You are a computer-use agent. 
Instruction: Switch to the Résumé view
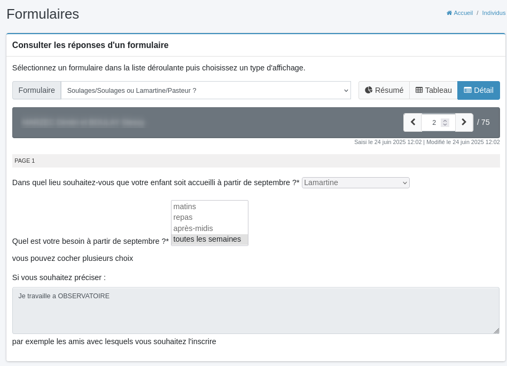click(384, 90)
